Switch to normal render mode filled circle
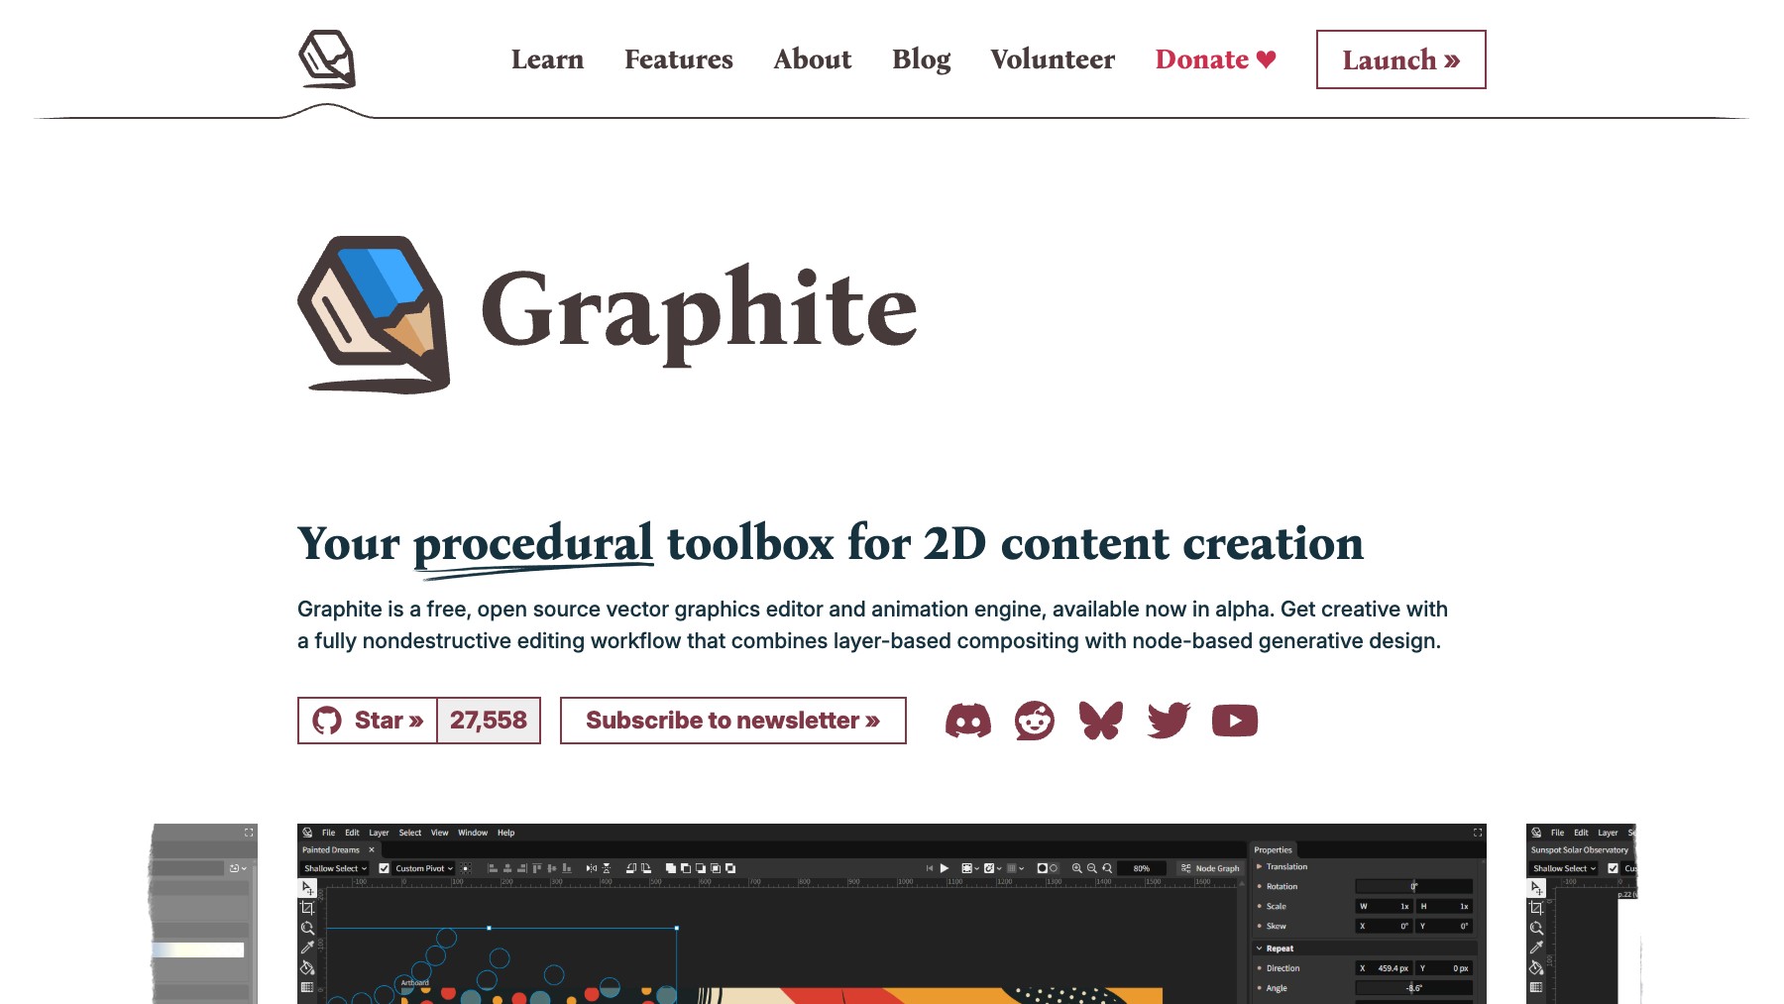Screen dimensions: 1784x1004 pos(1042,868)
